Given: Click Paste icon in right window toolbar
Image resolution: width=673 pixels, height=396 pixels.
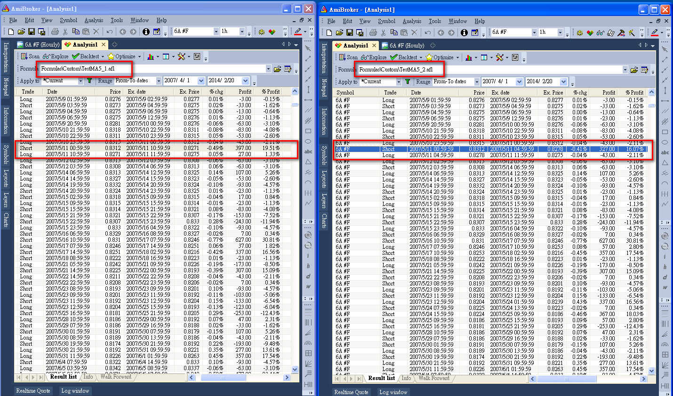Looking at the screenshot, I should 404,32.
